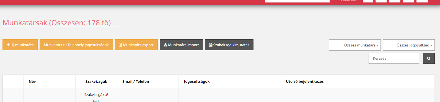Focus the Keresés search field
This screenshot has width=440, height=102.
[x=394, y=59]
